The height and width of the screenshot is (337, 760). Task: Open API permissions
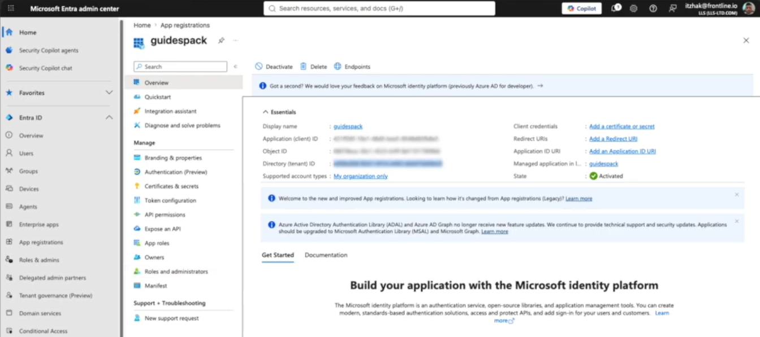(x=165, y=215)
